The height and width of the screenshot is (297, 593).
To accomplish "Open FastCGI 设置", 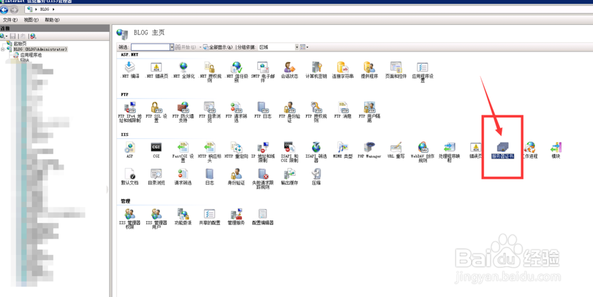I will [183, 152].
